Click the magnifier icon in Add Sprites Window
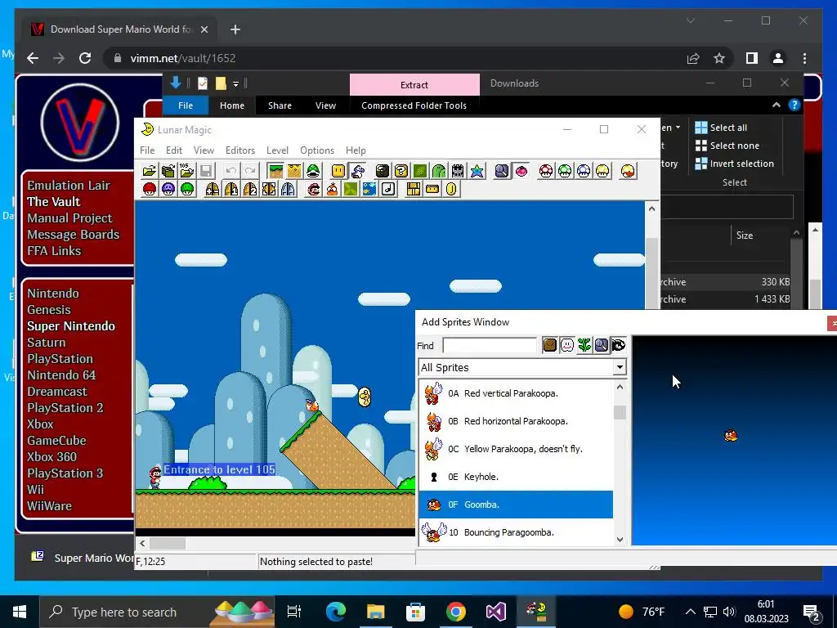 [601, 346]
